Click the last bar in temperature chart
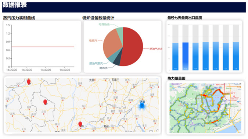This screenshot has height=139, width=248. pyautogui.click(x=236, y=56)
